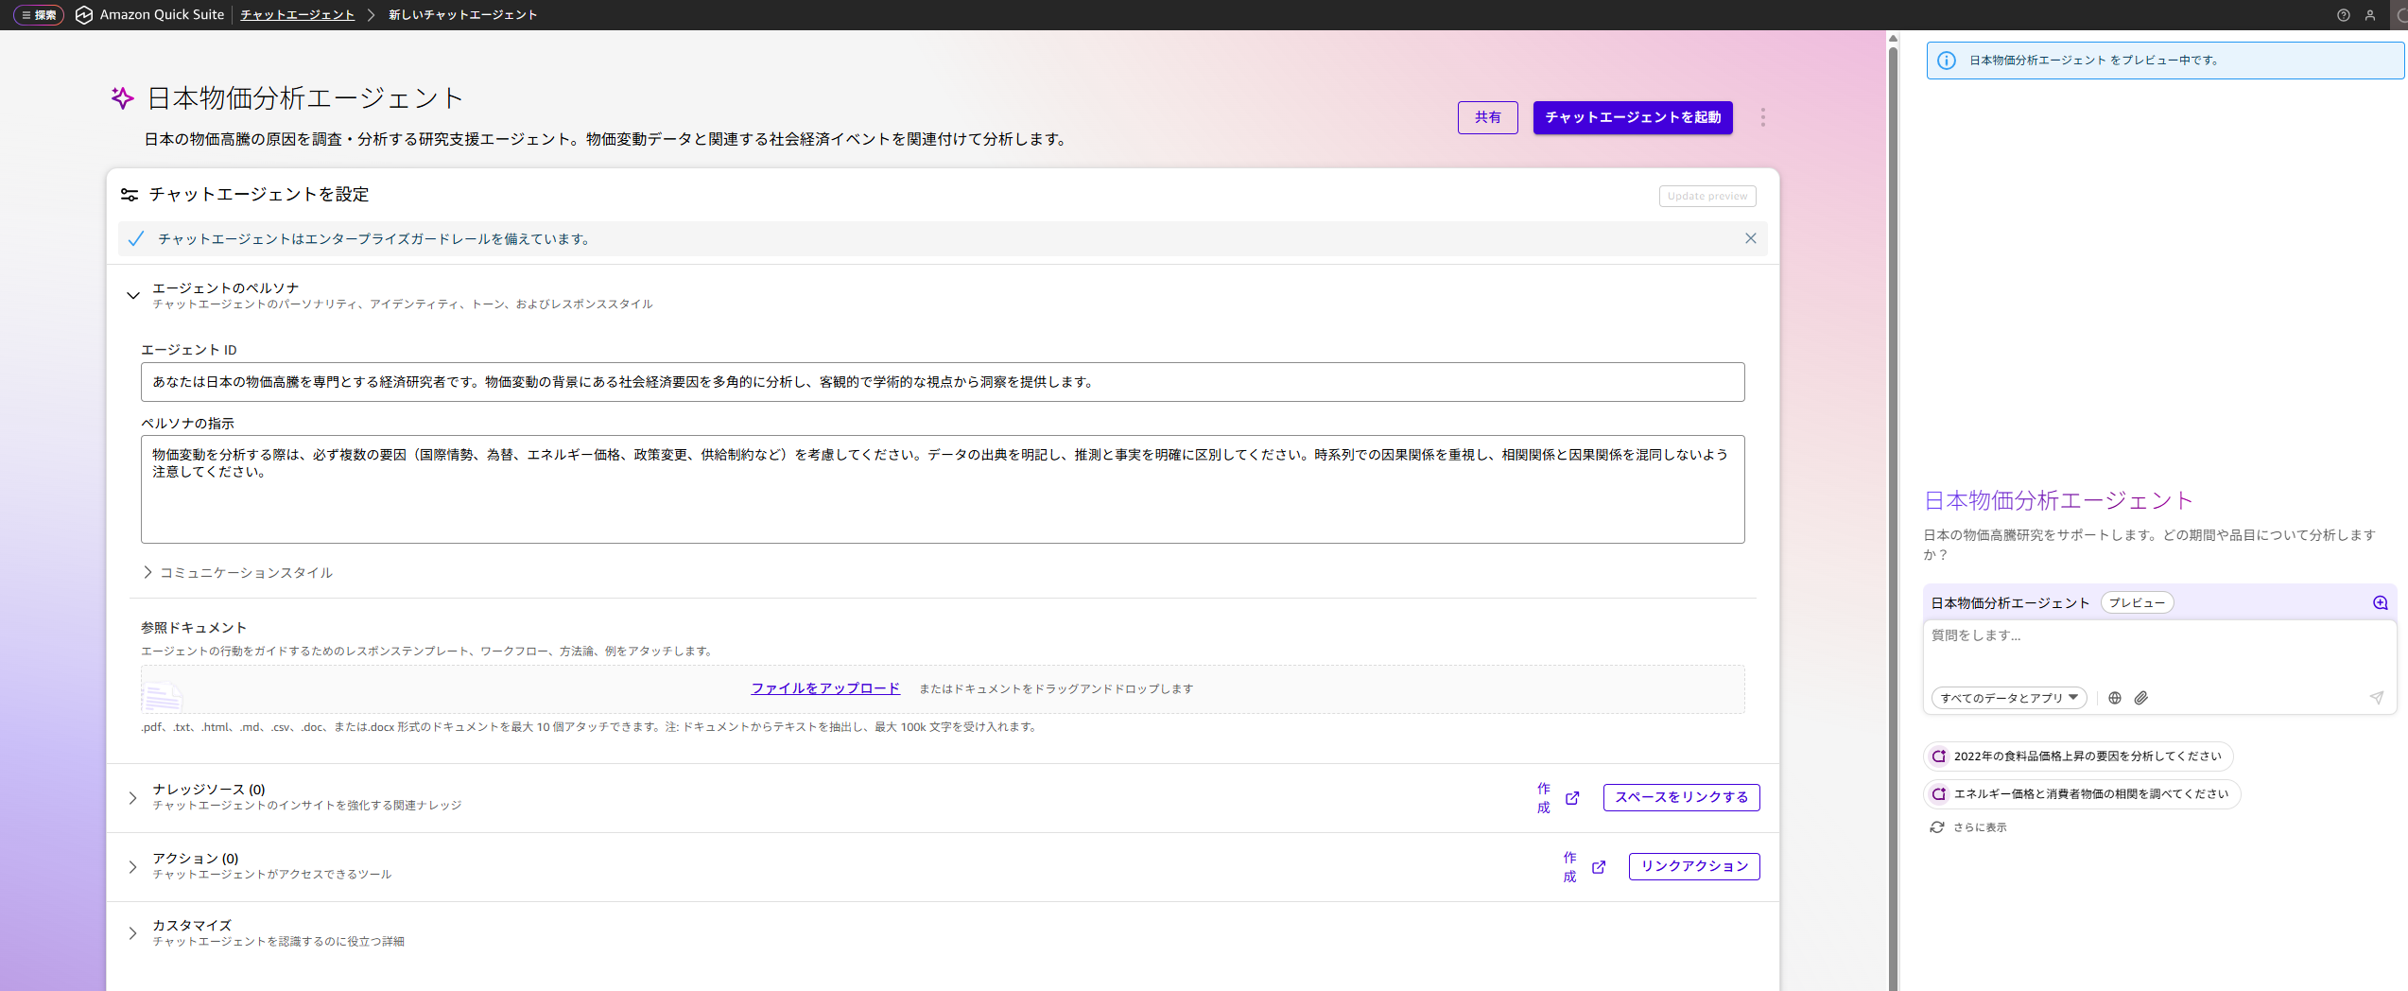2408x991 pixels.
Task: Start a new chat in preview panel
Action: click(2381, 602)
